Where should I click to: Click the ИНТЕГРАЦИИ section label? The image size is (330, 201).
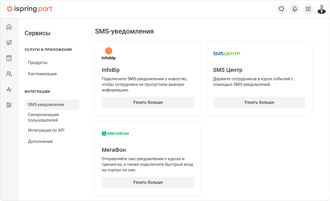point(37,92)
